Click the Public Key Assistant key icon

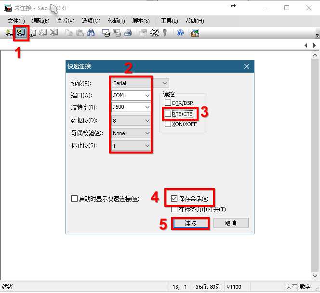click(165, 33)
